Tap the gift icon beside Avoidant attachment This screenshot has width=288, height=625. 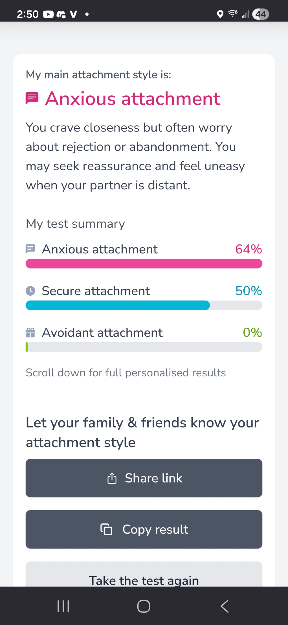[30, 332]
